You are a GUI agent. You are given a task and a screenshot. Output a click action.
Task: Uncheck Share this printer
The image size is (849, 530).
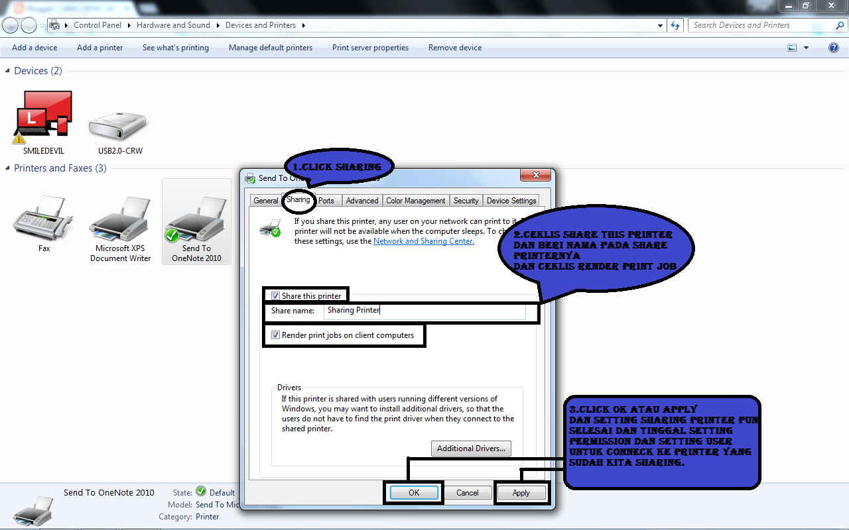[275, 295]
